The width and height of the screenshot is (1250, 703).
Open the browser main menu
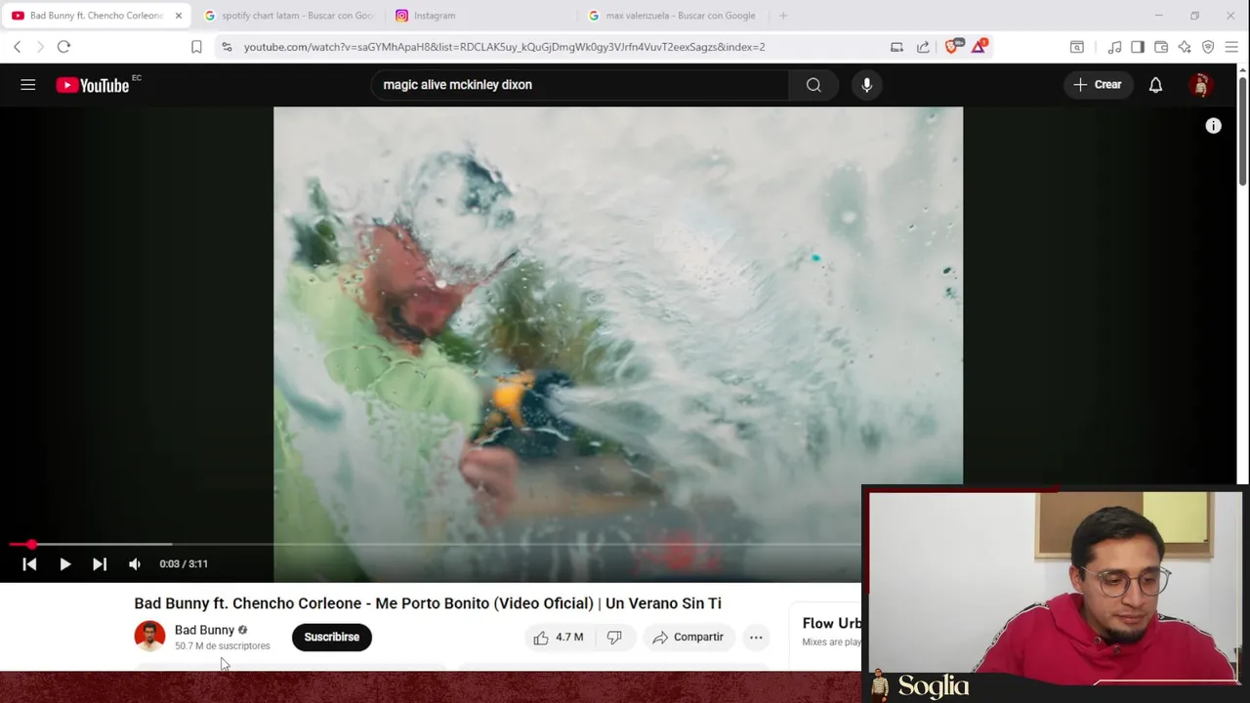pyautogui.click(x=1231, y=47)
